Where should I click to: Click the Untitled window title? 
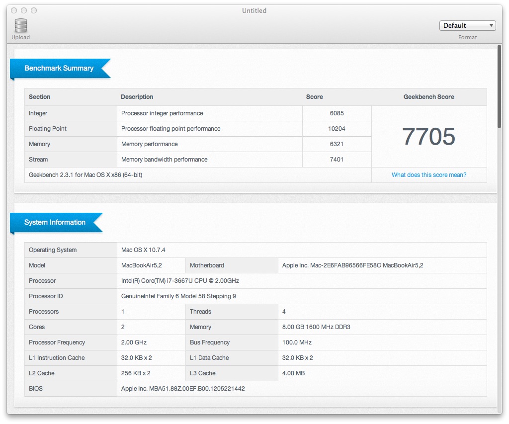coord(254,10)
